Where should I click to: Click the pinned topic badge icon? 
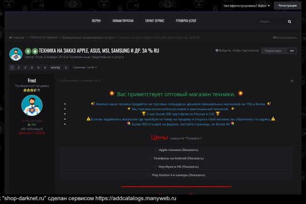point(28,51)
